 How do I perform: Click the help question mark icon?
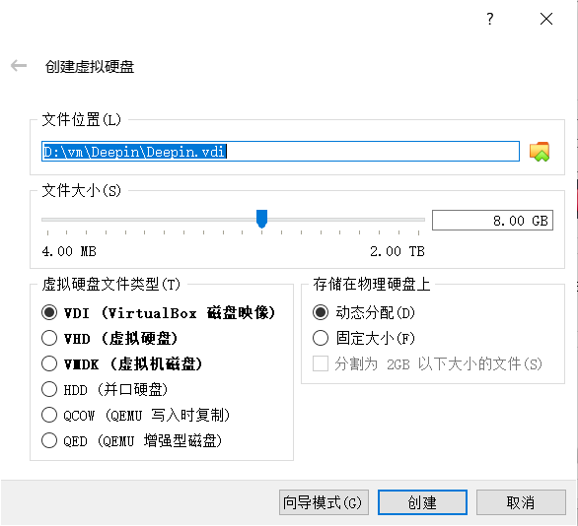point(489,19)
